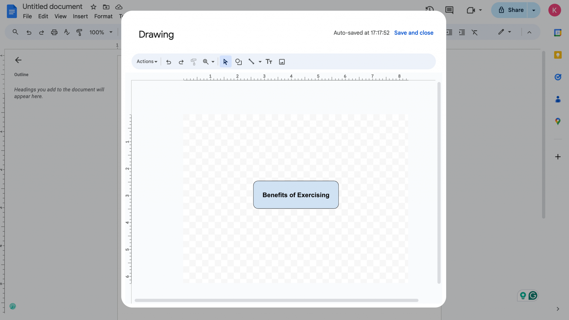The image size is (569, 320).
Task: Open the File menu
Action: [27, 16]
